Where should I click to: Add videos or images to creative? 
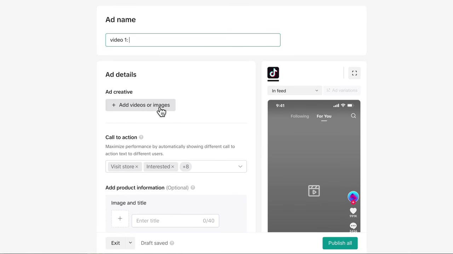pyautogui.click(x=141, y=105)
